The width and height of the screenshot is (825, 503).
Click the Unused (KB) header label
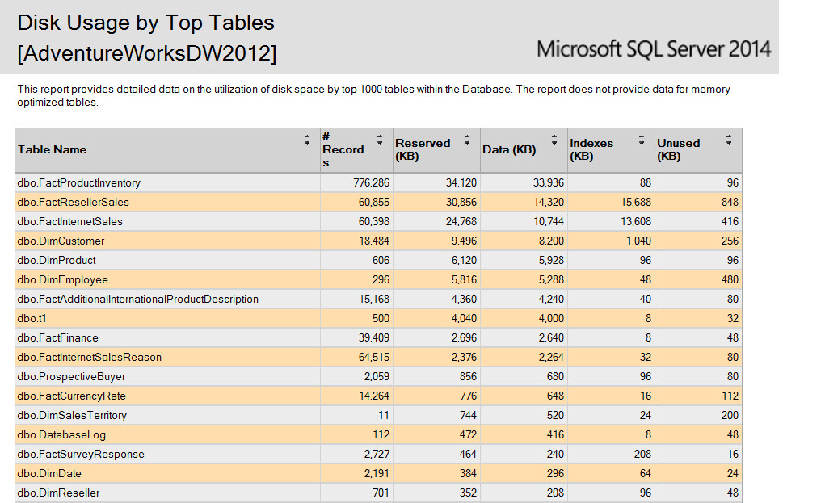678,150
